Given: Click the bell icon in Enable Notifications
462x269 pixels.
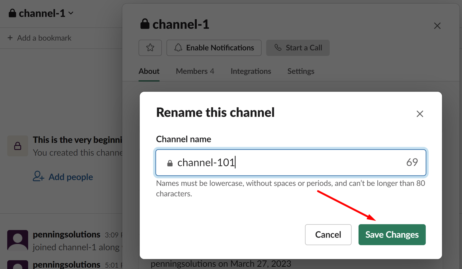Looking at the screenshot, I should pos(178,48).
